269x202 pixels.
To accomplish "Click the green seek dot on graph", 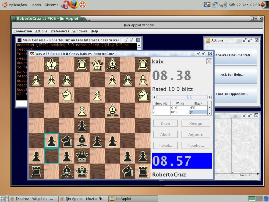I will [x=232, y=172].
